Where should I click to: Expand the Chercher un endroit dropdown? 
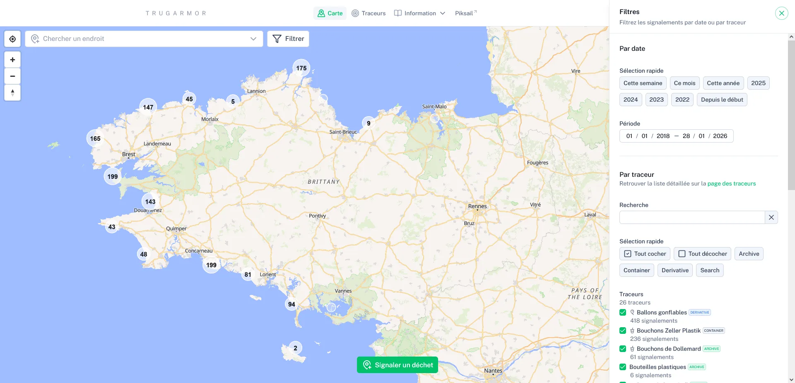point(253,39)
